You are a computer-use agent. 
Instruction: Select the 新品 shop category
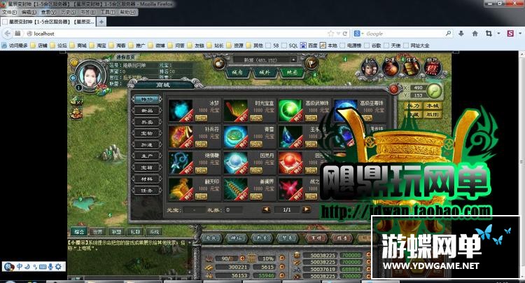pos(147,111)
